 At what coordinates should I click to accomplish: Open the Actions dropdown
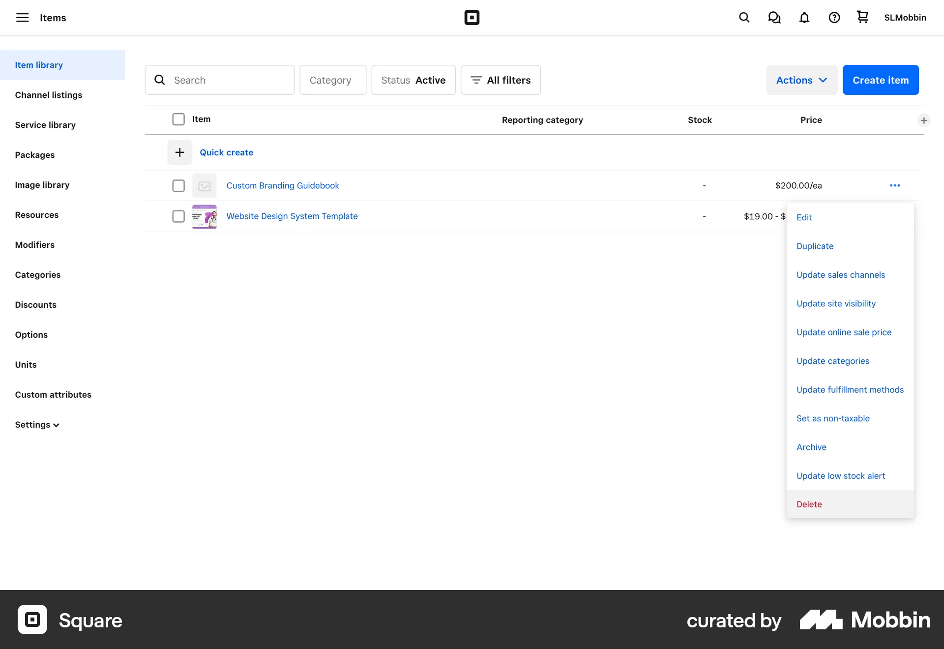tap(801, 80)
